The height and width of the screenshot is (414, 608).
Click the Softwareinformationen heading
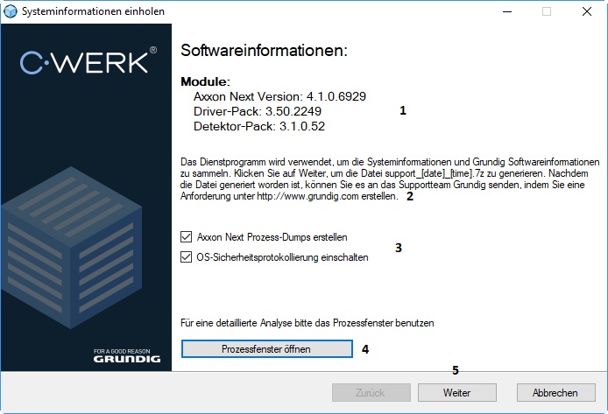pyautogui.click(x=264, y=50)
